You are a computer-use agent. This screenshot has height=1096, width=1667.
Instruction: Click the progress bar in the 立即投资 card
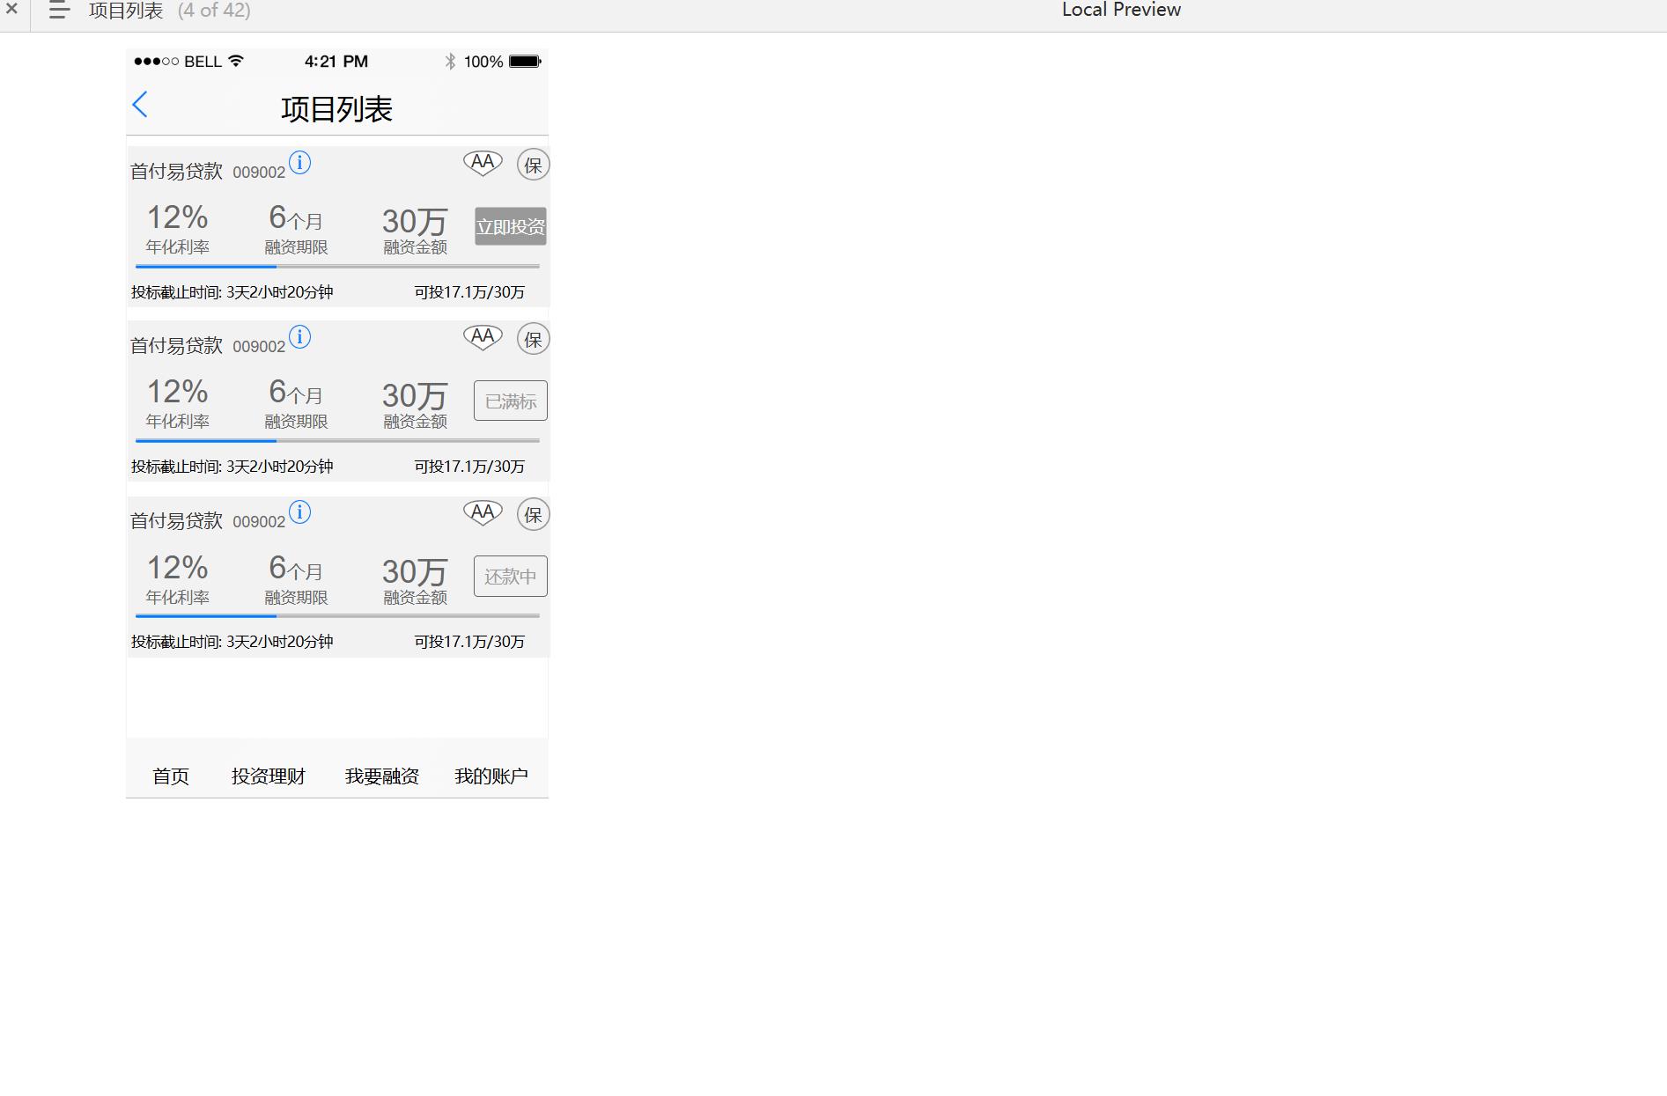pos(337,266)
